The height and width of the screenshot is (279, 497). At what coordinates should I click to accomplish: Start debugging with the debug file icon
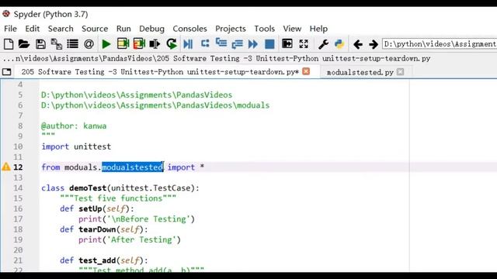188,44
